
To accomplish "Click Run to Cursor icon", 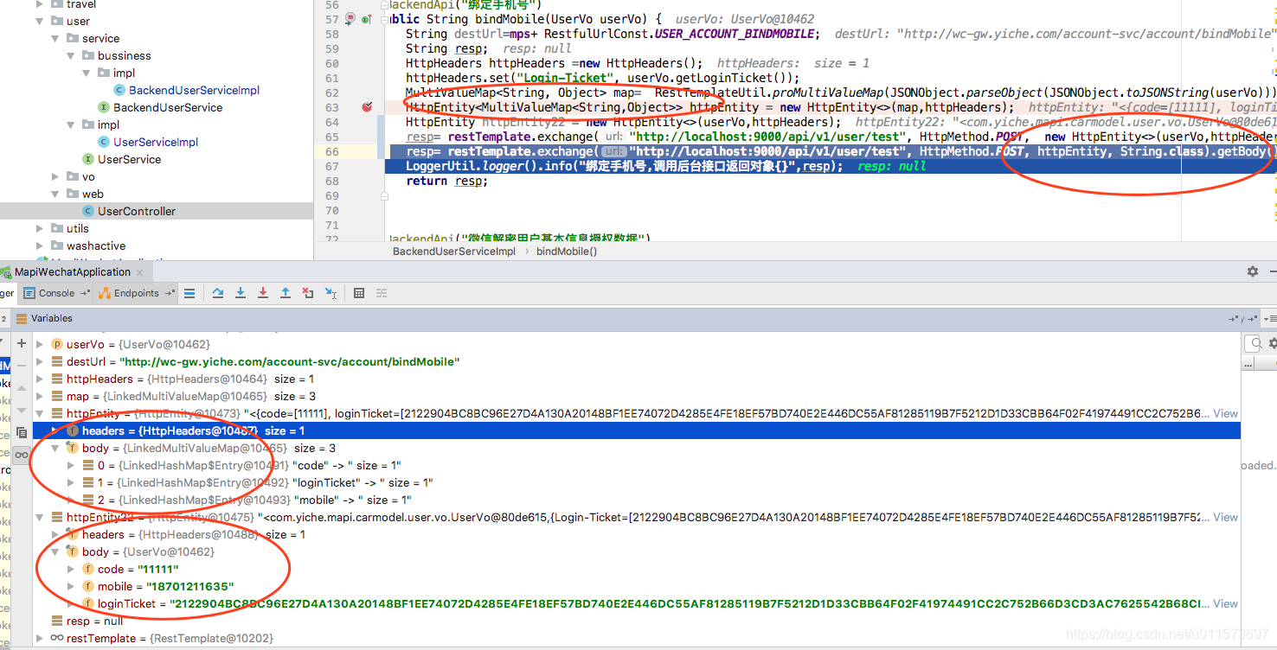I will point(330,293).
